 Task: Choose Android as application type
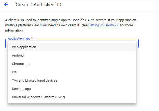pyautogui.click(x=72, y=55)
